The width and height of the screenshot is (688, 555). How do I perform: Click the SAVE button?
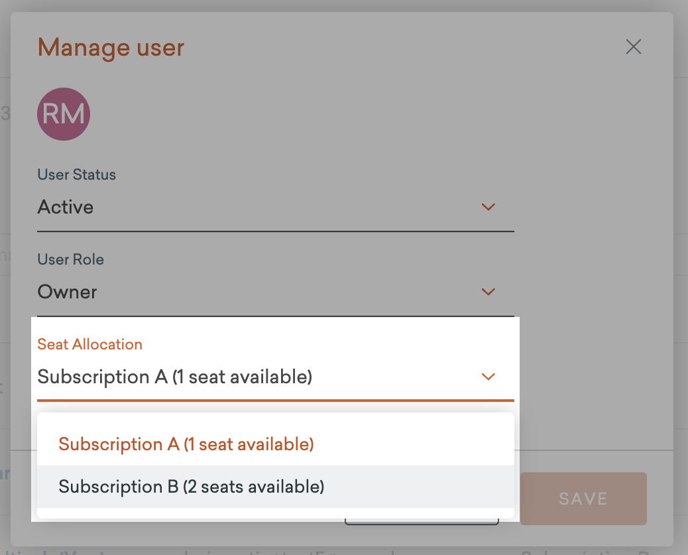tap(583, 499)
